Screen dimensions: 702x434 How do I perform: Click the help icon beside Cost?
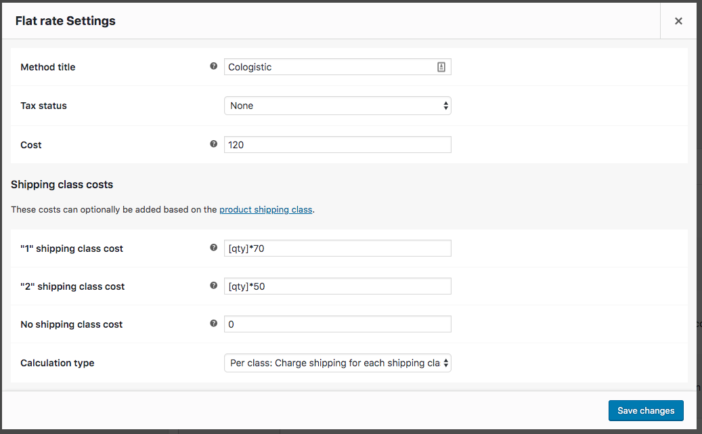(214, 144)
